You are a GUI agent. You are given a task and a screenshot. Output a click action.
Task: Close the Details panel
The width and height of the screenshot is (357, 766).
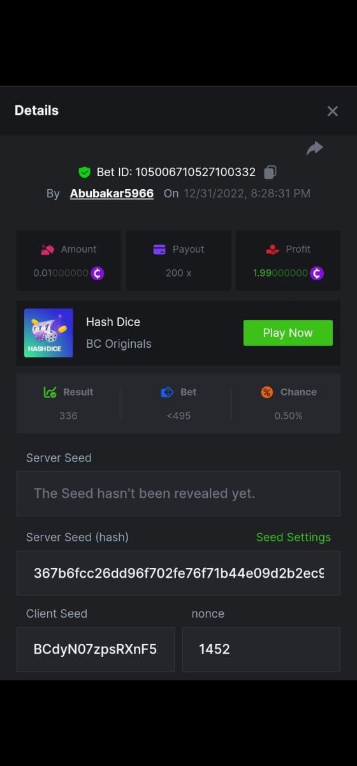[332, 111]
